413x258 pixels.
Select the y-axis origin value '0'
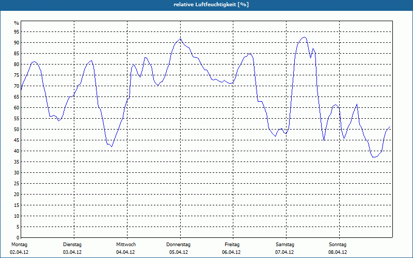[18, 238]
